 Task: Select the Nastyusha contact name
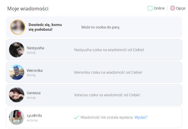36,48
